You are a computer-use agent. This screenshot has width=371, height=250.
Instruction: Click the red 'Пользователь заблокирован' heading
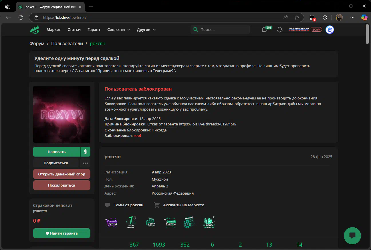click(138, 89)
